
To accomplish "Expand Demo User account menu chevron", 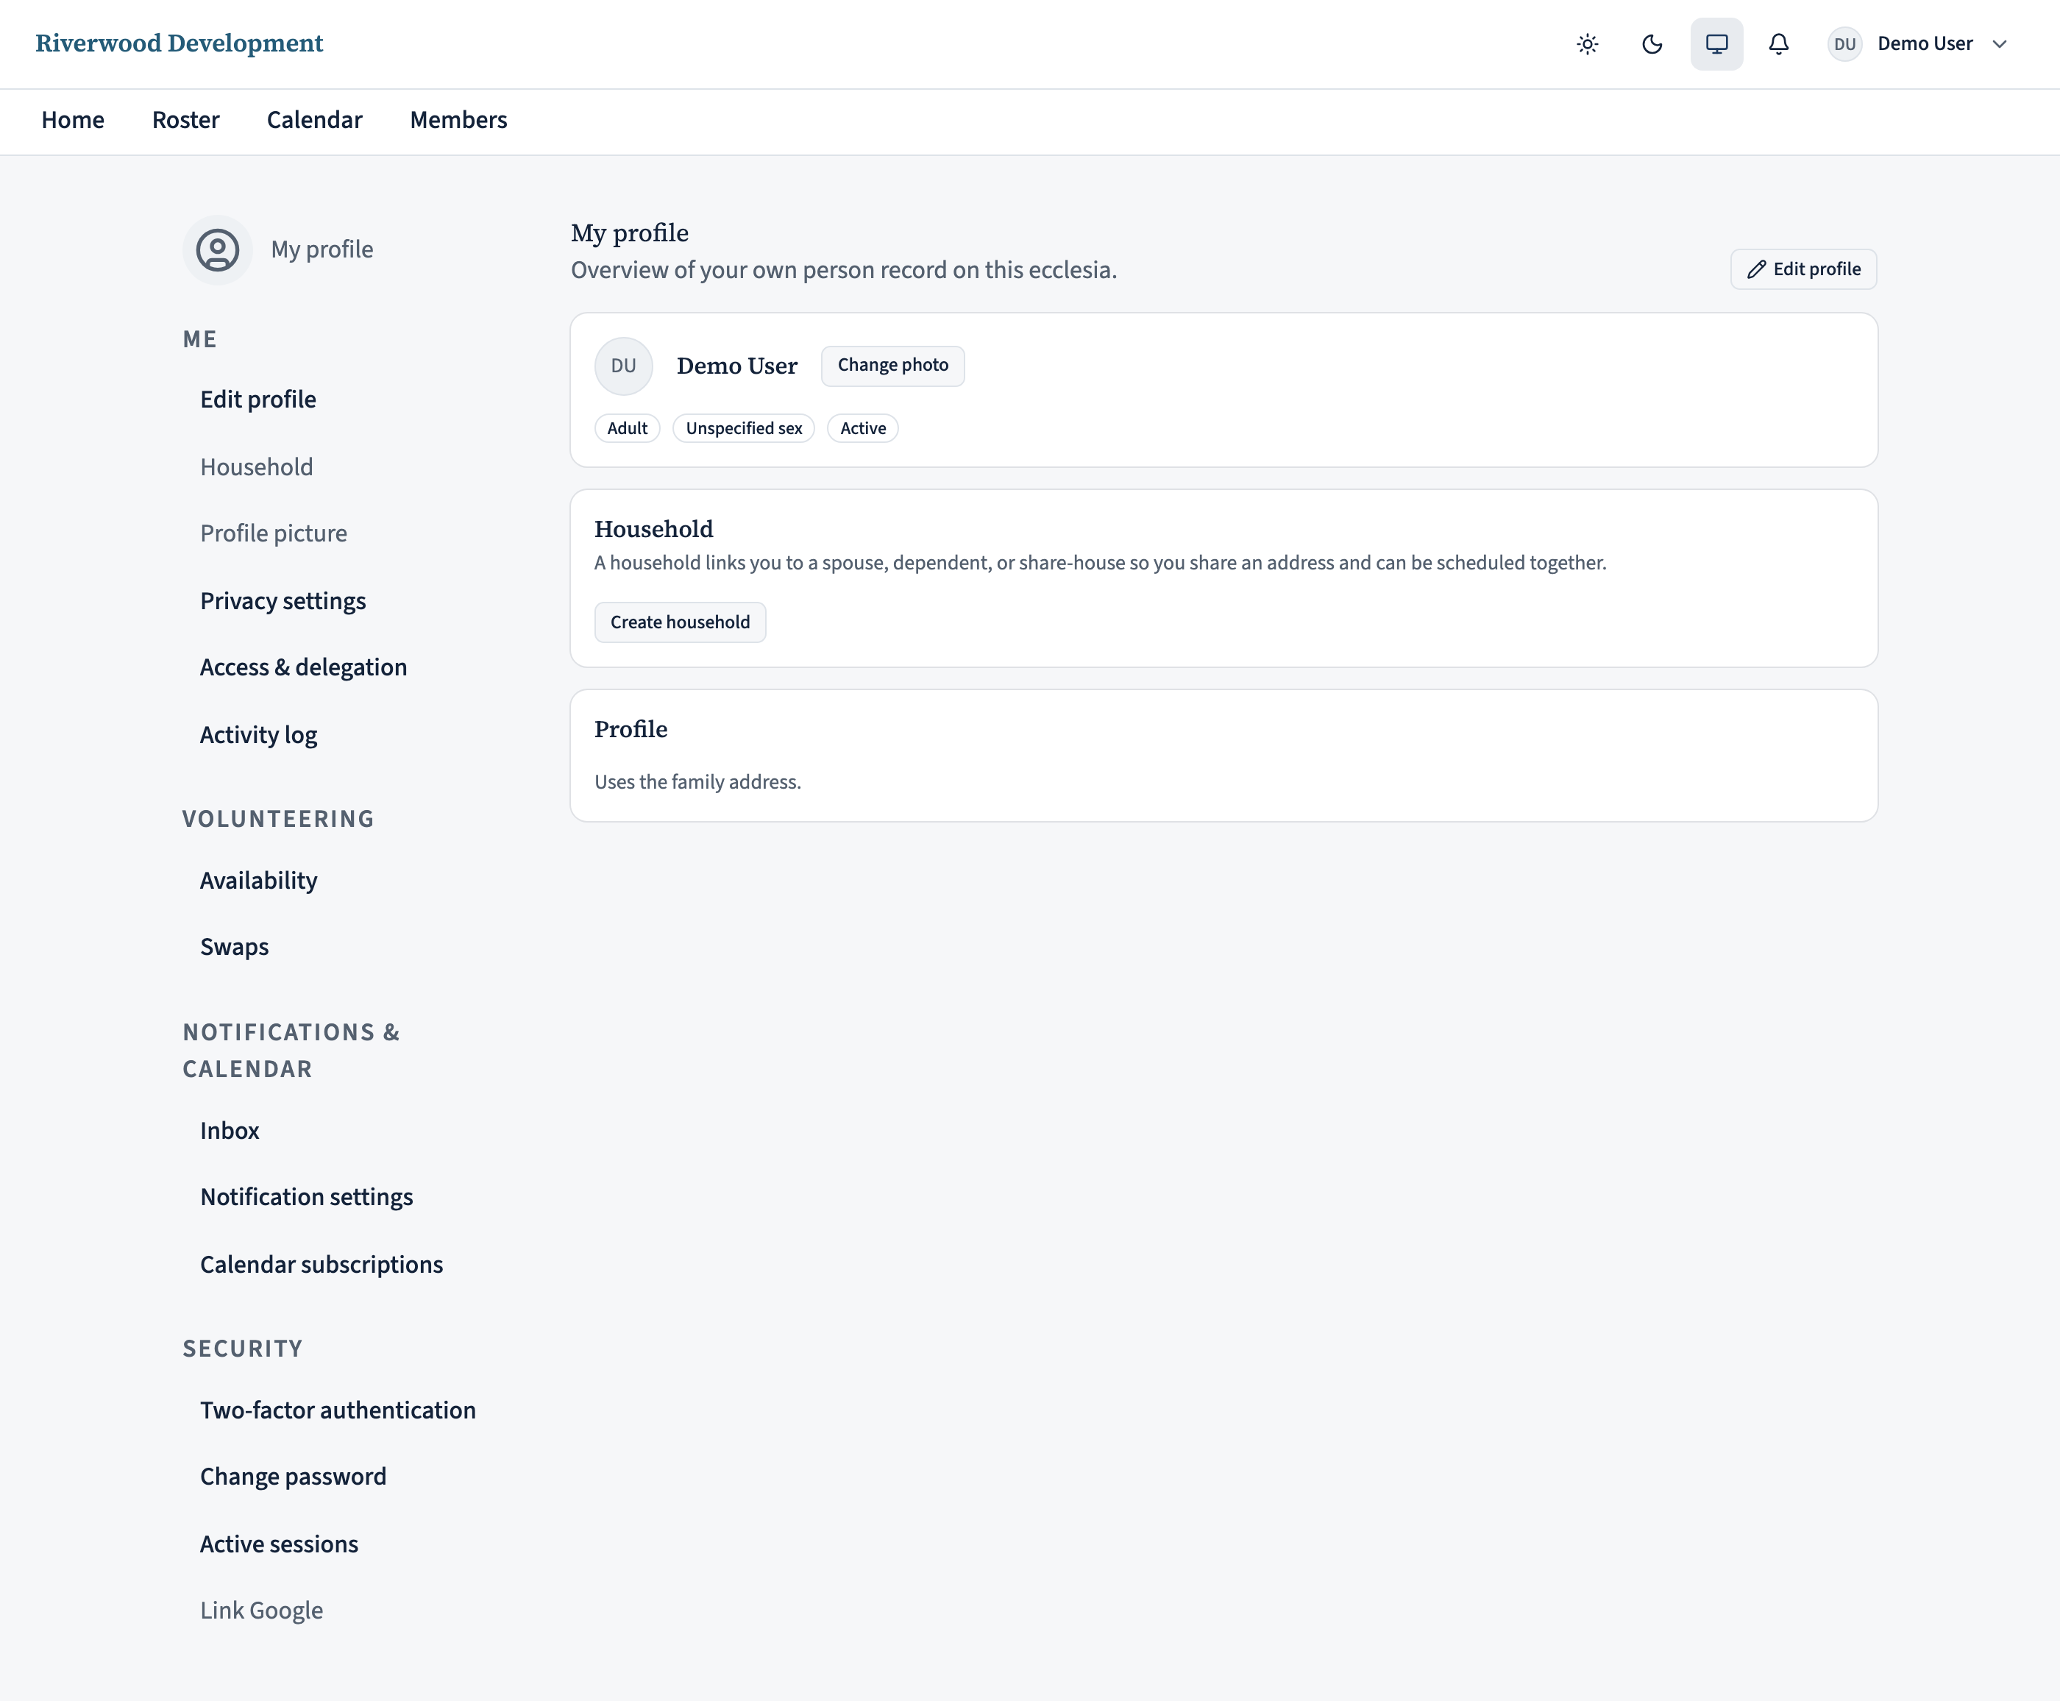I will pos(1999,44).
